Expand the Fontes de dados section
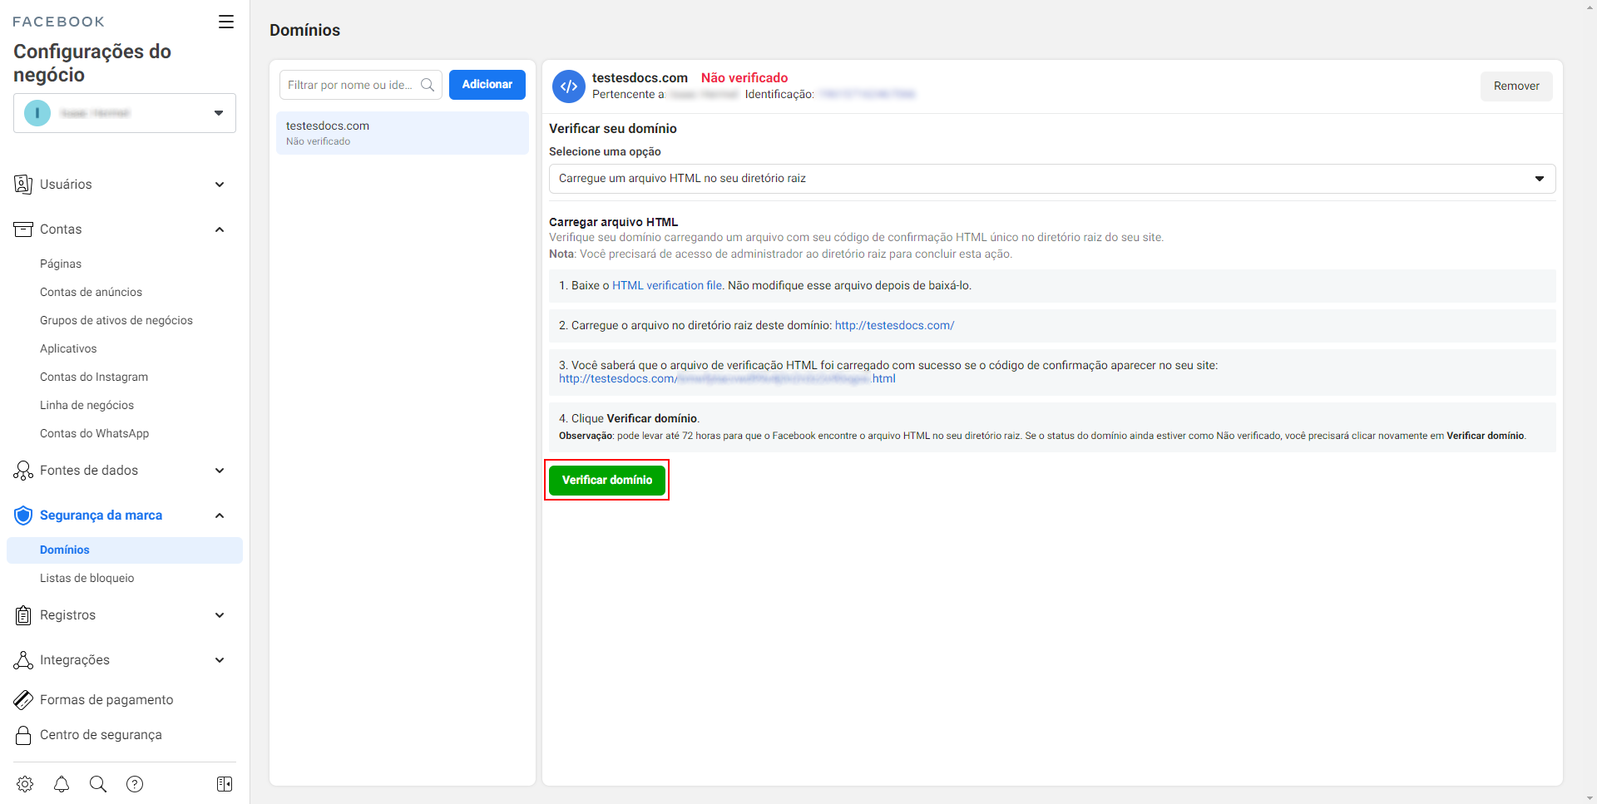 pos(220,471)
